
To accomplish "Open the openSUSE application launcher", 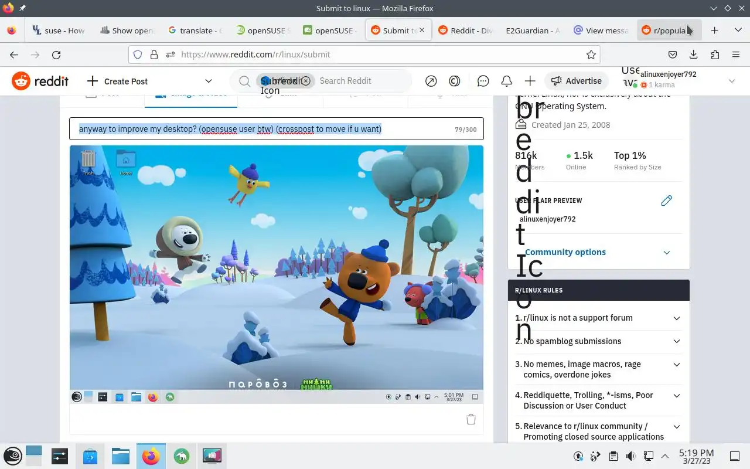I will pyautogui.click(x=13, y=456).
